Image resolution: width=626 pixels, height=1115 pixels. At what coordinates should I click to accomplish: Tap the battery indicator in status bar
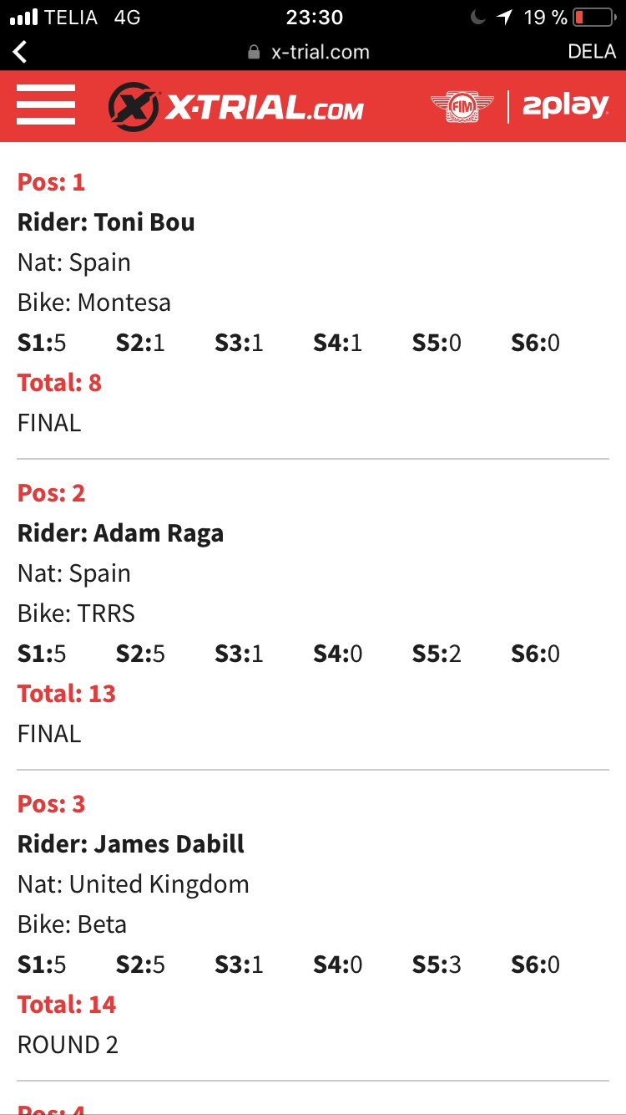[593, 17]
